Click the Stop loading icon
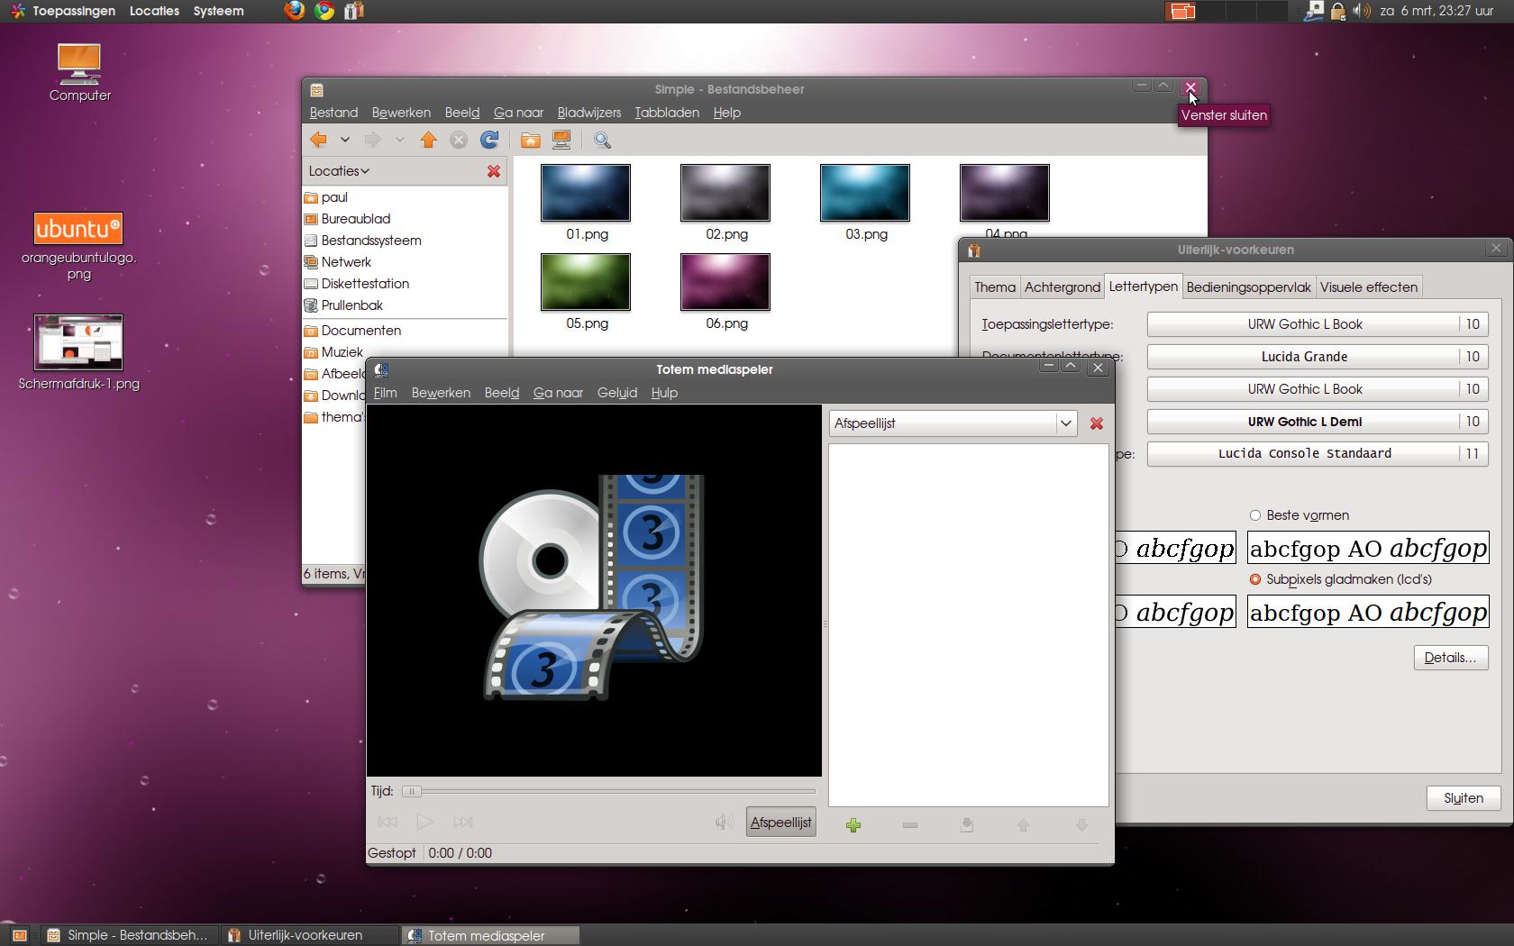 459,140
